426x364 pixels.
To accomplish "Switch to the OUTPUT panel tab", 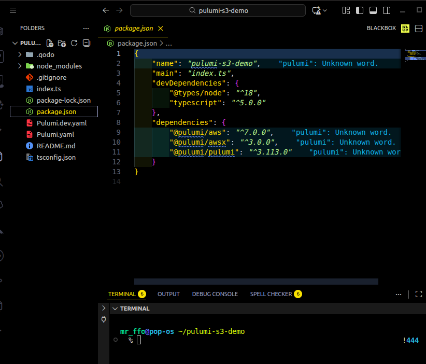I will pos(168,294).
